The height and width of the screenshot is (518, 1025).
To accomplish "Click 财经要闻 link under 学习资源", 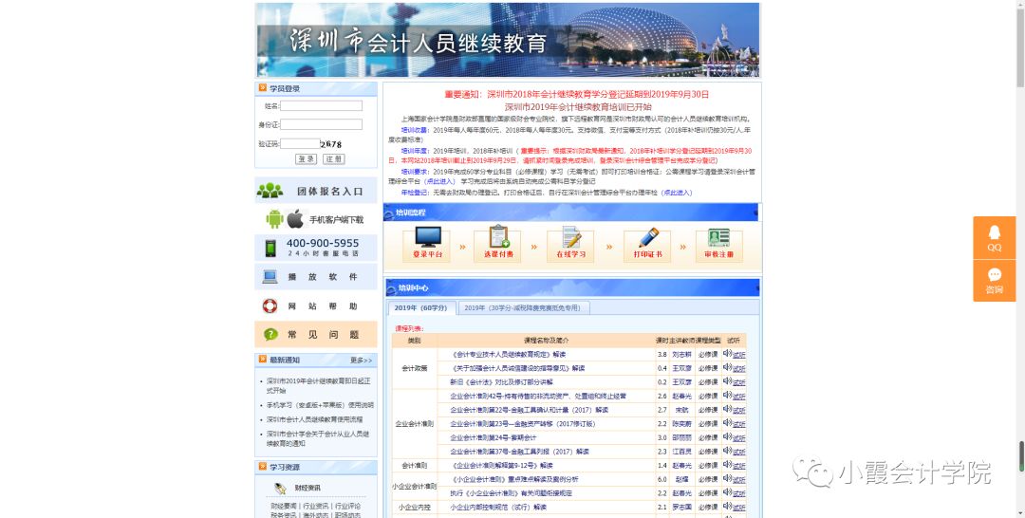I will point(284,507).
